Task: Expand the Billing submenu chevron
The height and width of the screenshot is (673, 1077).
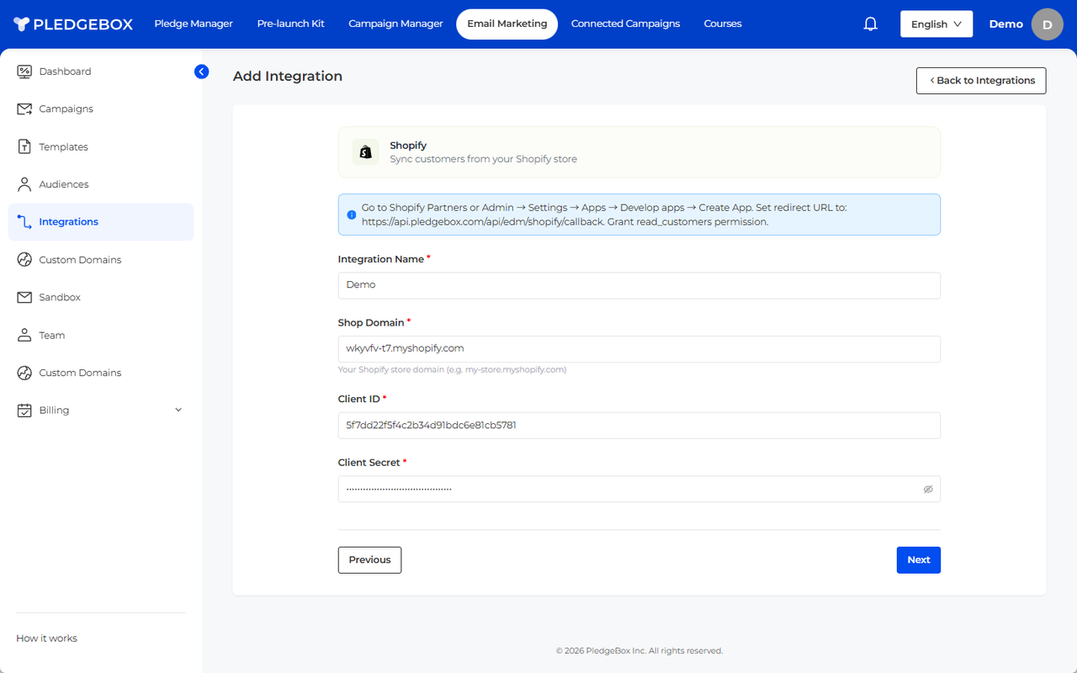Action: (178, 411)
